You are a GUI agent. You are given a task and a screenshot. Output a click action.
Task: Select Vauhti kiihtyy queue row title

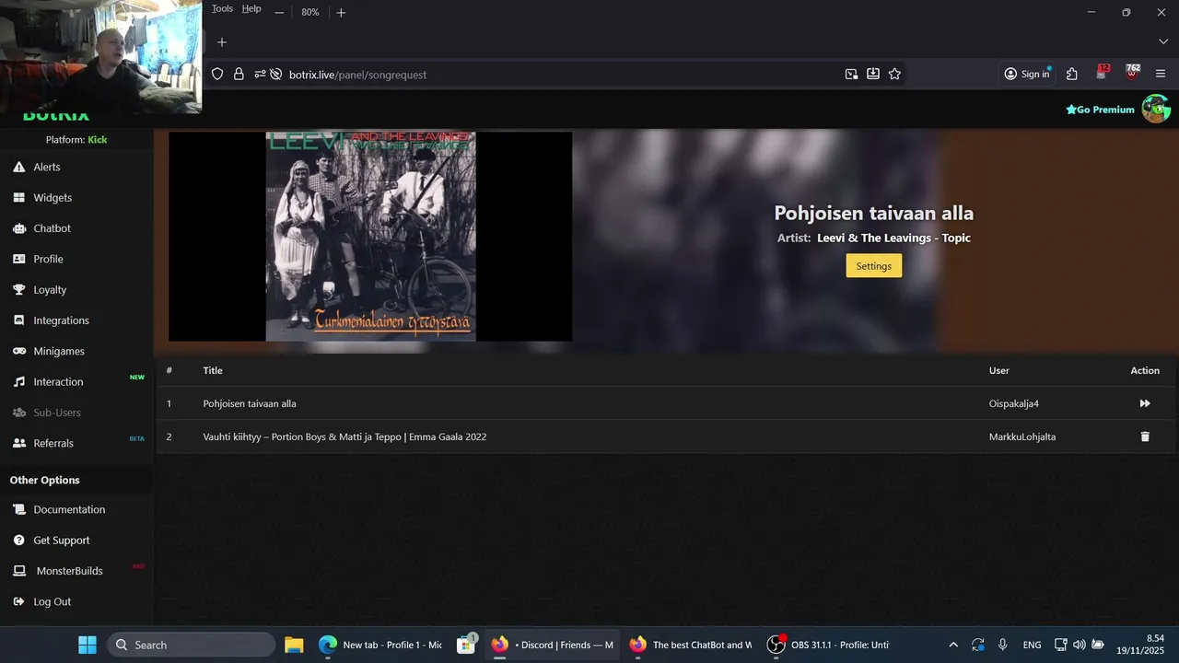point(344,436)
